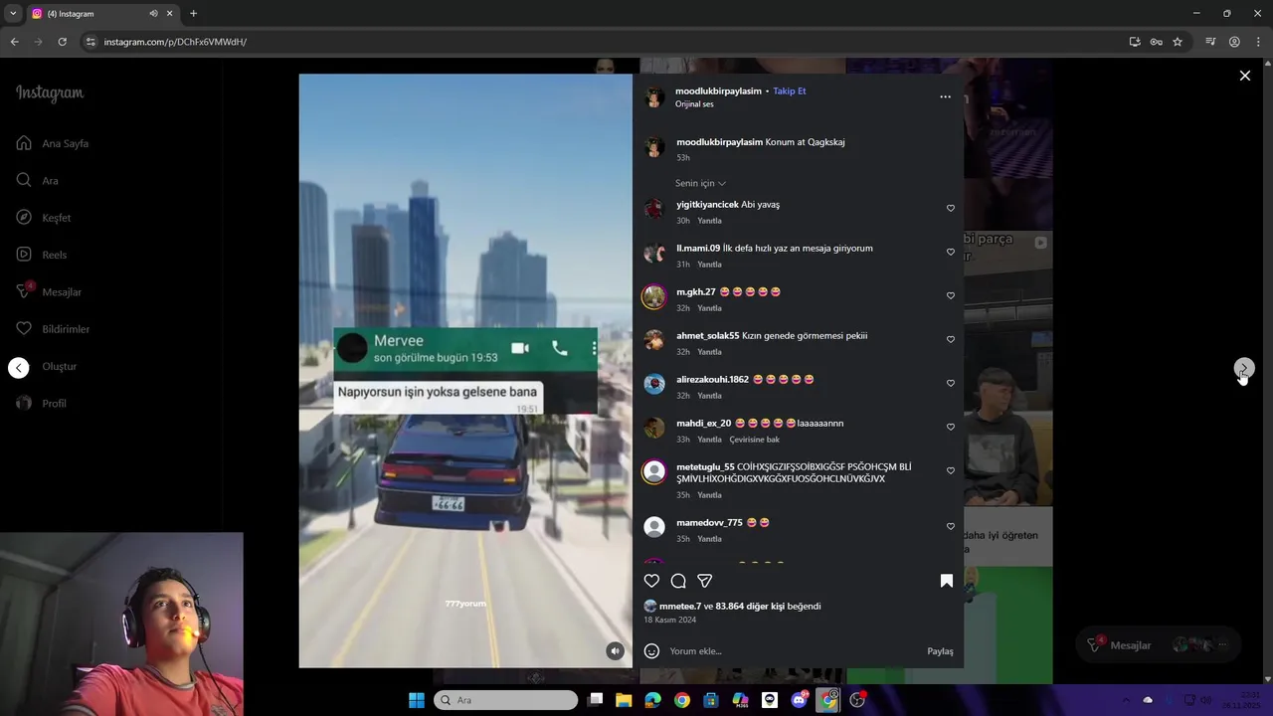Open Ana Sayfa home icon in sidebar

pos(24,143)
